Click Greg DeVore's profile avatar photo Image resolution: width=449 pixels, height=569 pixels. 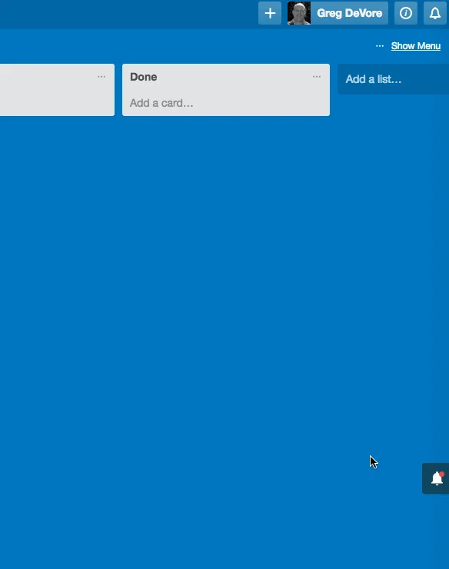(x=299, y=13)
